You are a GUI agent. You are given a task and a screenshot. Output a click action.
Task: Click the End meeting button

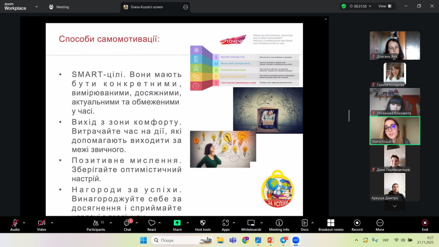pyautogui.click(x=425, y=225)
